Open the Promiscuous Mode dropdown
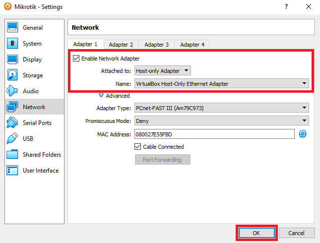Image resolution: width=320 pixels, height=243 pixels. coord(222,121)
